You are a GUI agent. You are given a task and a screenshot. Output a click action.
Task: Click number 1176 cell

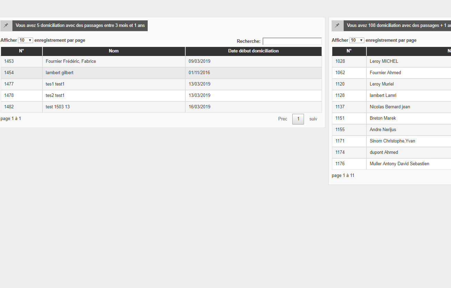[349, 164]
